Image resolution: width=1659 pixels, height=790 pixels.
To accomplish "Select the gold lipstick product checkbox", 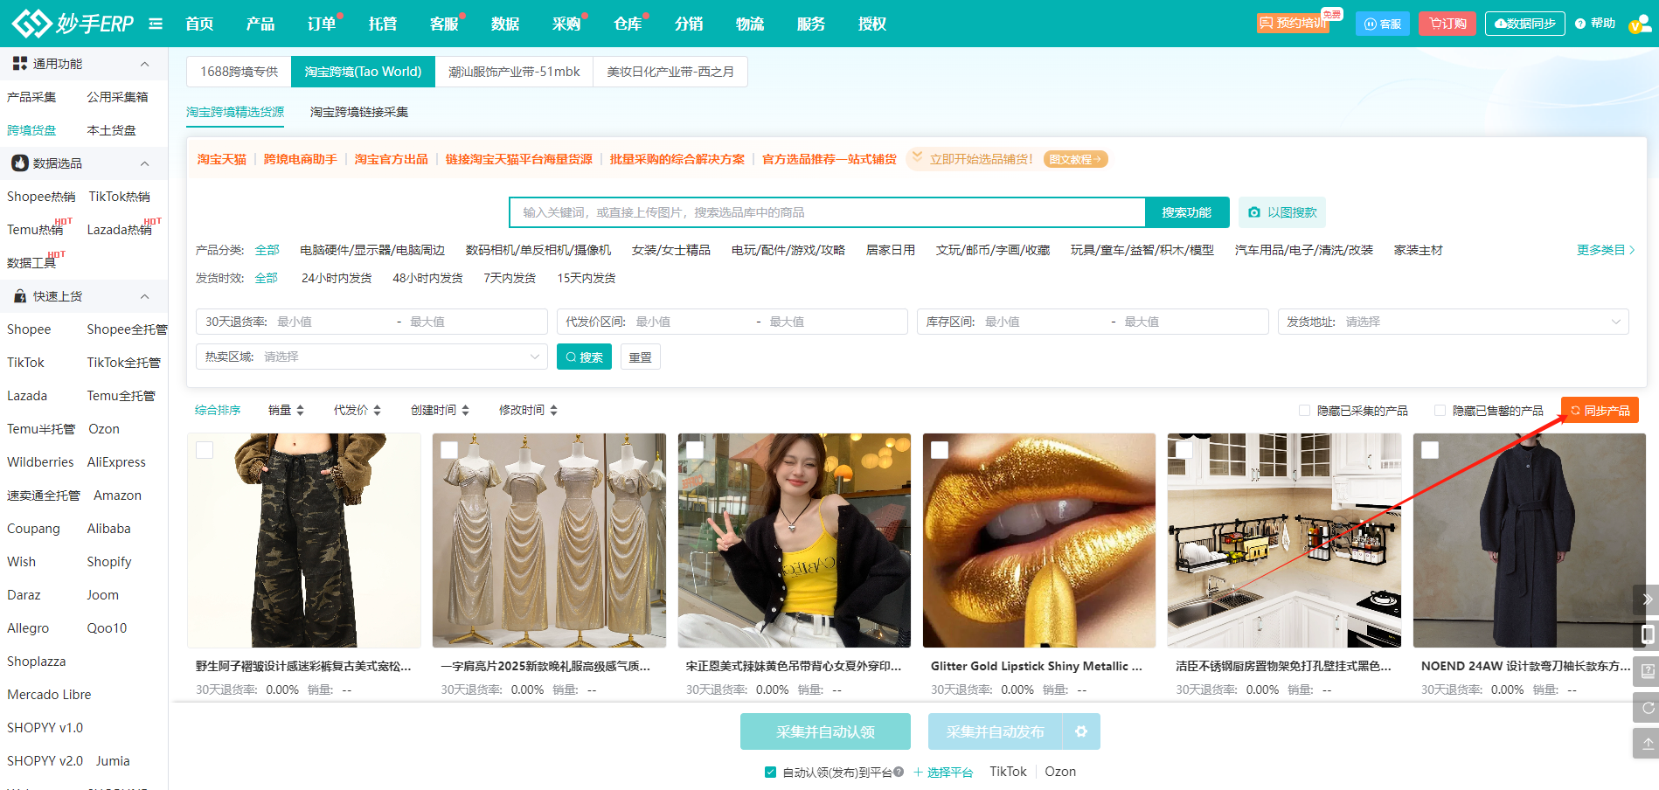I will pos(940,450).
